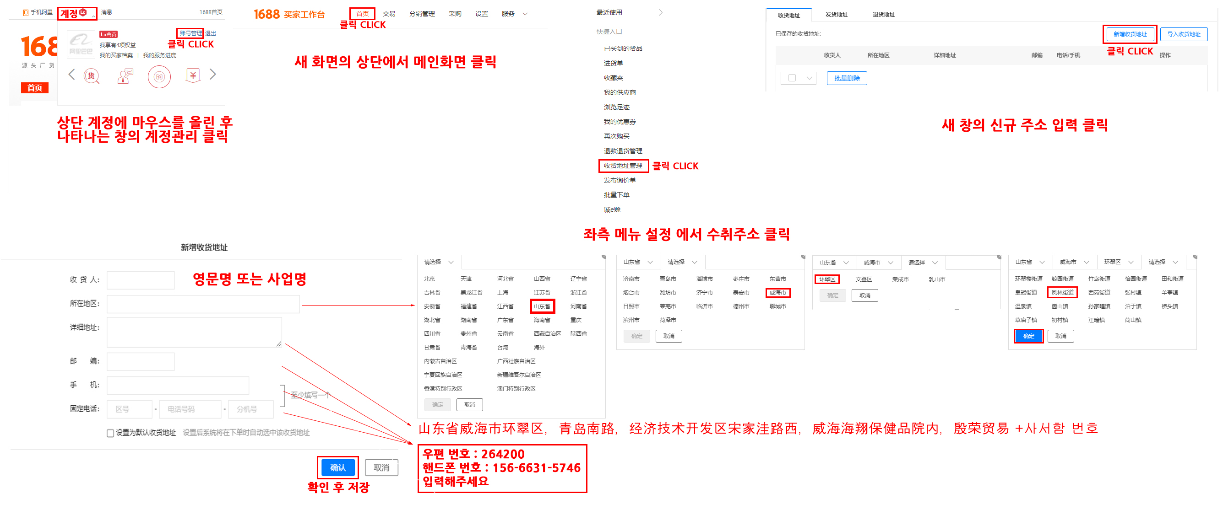Click the 导入收货地址 button

pyautogui.click(x=1183, y=34)
